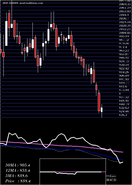Click the 1012.21 price axis label
132x185 pixels.
(125, 29)
